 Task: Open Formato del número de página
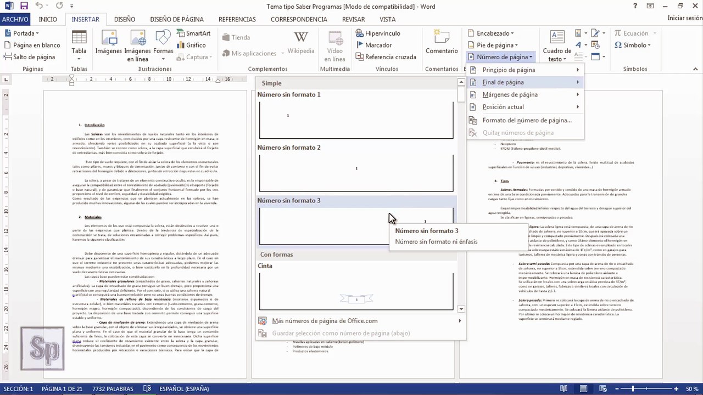tap(525, 120)
